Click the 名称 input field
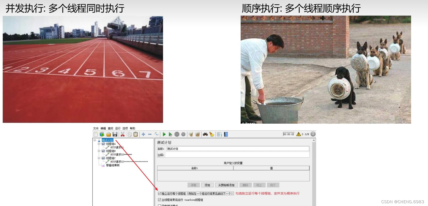The height and width of the screenshot is (206, 428). (238, 149)
